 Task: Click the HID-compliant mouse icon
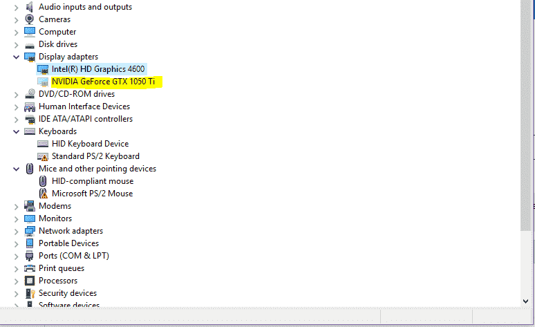click(x=43, y=181)
